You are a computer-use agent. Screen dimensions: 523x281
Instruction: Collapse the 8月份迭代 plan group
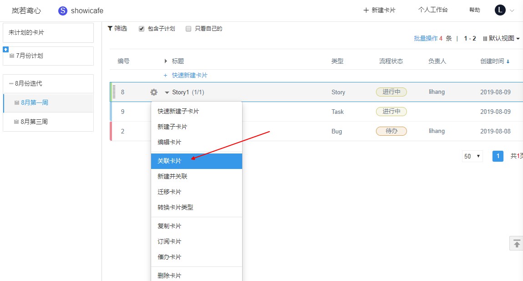pyautogui.click(x=11, y=84)
